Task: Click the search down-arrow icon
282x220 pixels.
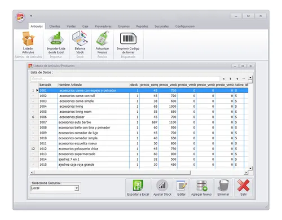Action: click(x=230, y=79)
